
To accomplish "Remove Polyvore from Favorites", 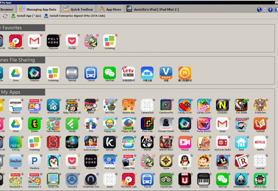I will click(x=60, y=35).
